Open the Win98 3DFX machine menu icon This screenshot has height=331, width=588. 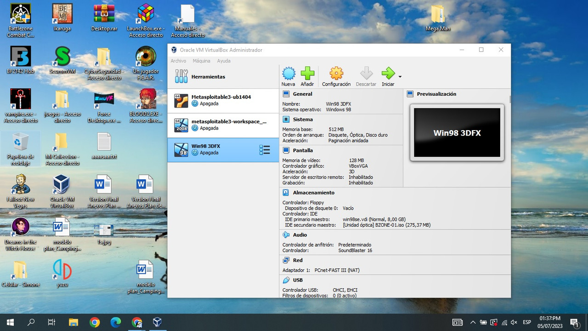(x=265, y=150)
